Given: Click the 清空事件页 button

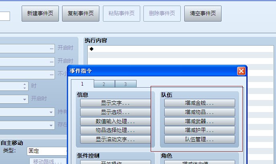Looking at the screenshot, I should (x=203, y=14).
